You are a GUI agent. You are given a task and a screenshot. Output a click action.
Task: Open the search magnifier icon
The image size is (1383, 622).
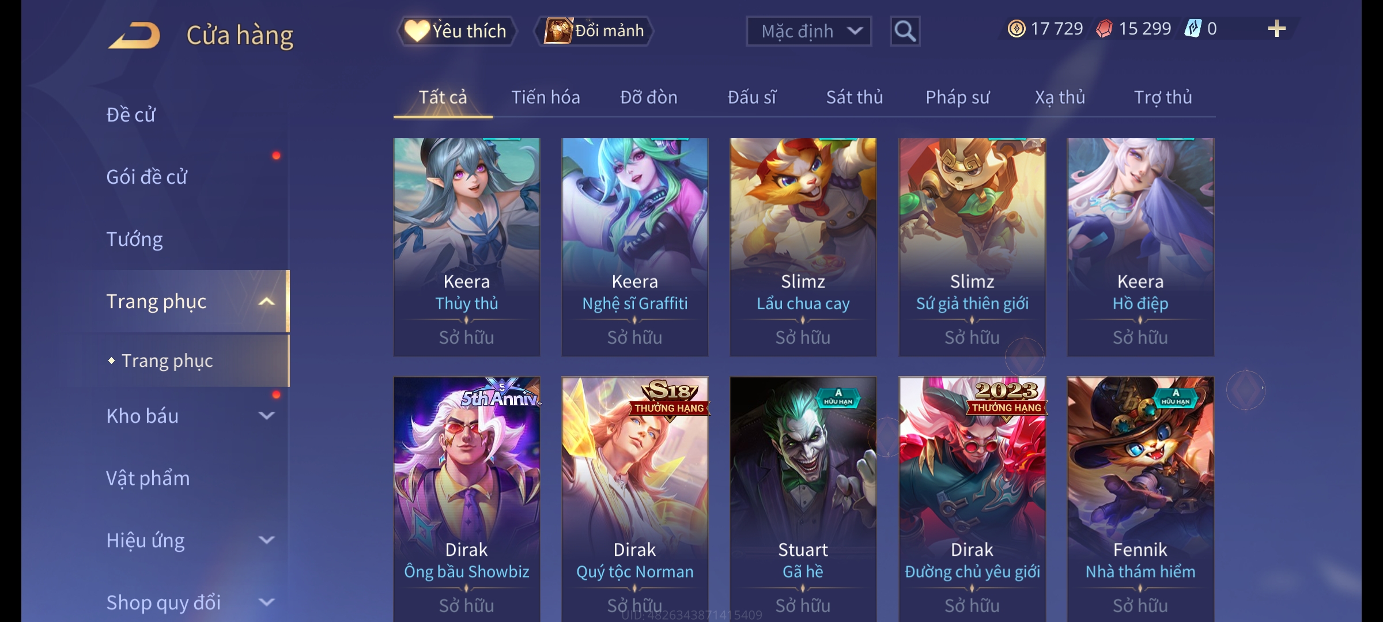coord(905,31)
